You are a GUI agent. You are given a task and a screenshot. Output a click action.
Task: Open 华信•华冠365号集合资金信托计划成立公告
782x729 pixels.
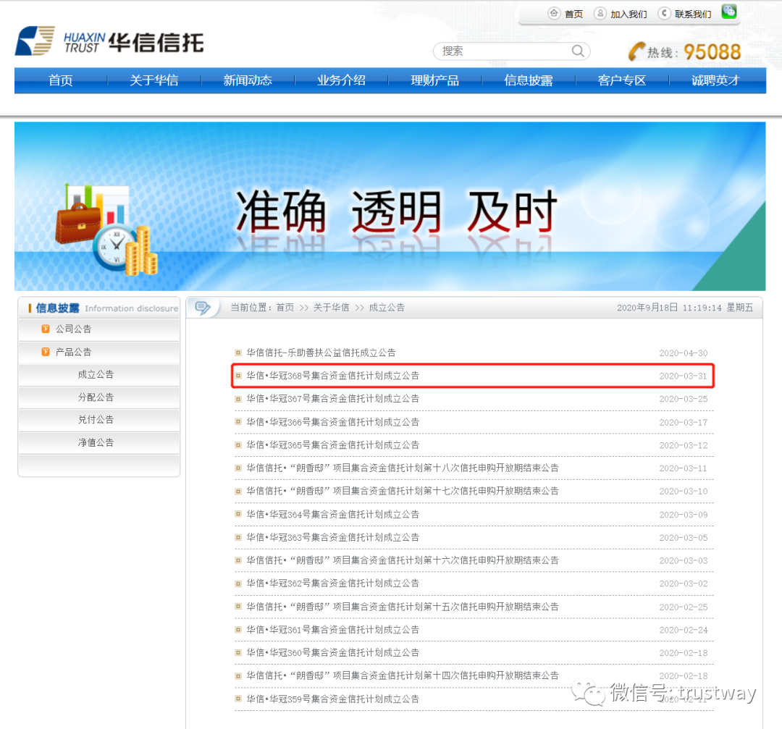point(332,445)
